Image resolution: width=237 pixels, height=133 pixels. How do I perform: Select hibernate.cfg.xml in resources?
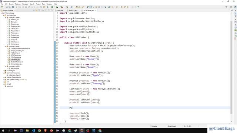[x=14, y=75]
